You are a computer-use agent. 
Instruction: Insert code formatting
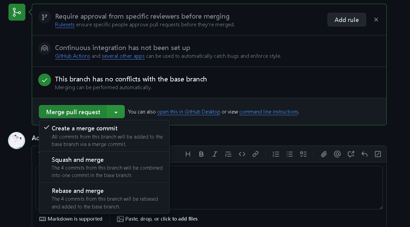click(x=242, y=154)
